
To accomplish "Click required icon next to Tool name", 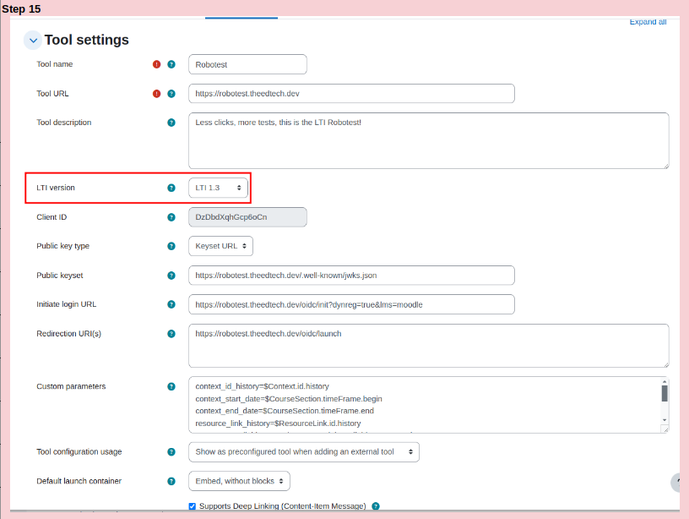I will coord(156,64).
